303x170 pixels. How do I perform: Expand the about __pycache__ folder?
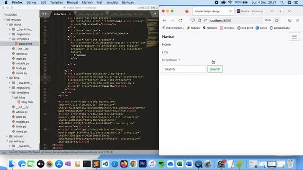9,29
